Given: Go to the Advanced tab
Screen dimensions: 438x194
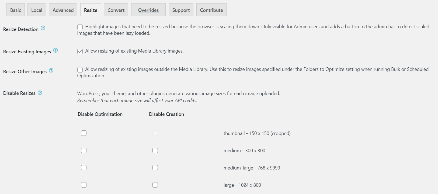Looking at the screenshot, I should pyautogui.click(x=63, y=10).
